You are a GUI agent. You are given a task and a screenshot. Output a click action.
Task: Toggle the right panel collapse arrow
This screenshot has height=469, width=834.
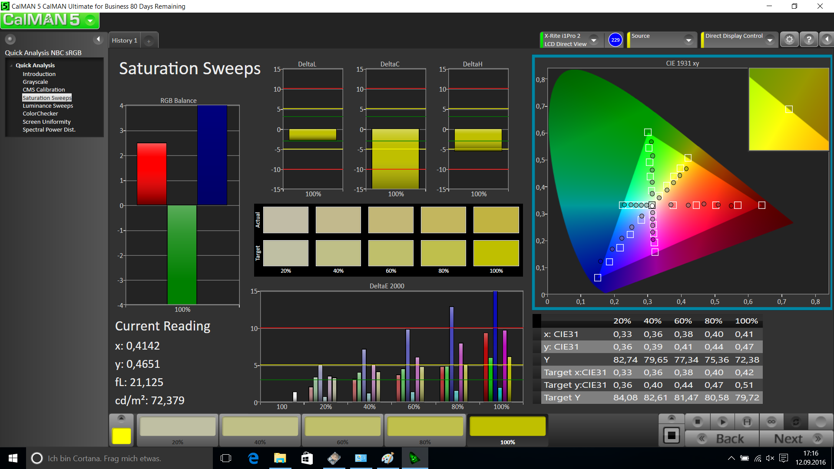click(x=827, y=40)
